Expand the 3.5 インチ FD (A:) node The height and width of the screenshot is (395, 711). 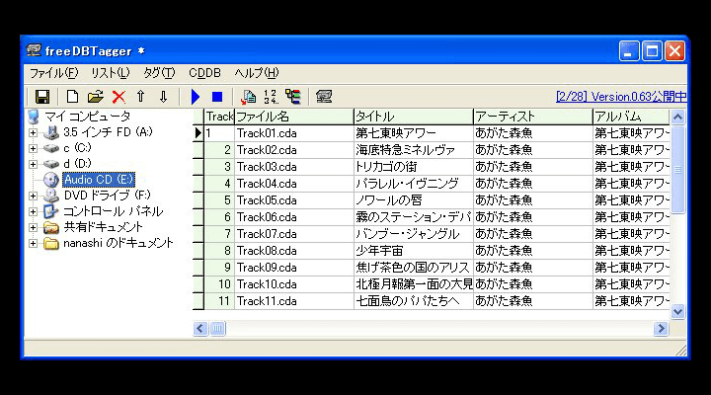34,132
